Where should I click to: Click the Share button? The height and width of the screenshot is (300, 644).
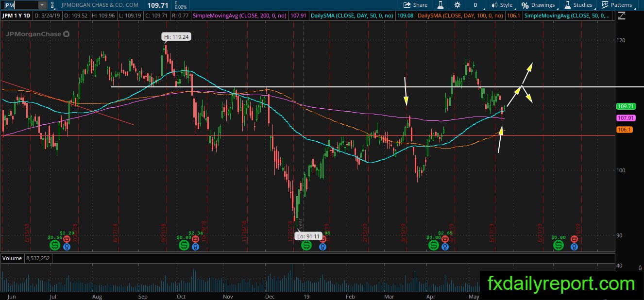click(x=416, y=5)
